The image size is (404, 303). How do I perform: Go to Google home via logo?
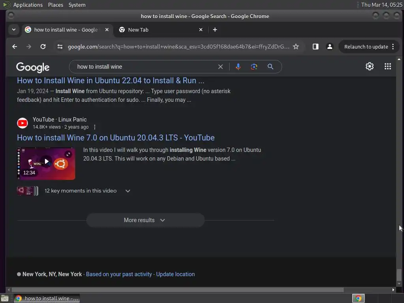point(33,67)
